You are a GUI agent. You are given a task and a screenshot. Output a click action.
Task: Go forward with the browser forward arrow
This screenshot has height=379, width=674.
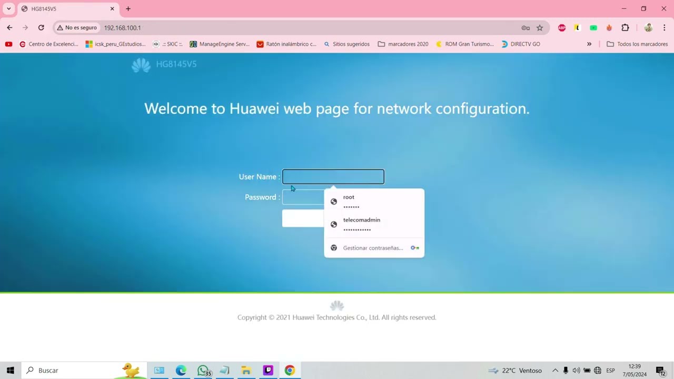25,28
